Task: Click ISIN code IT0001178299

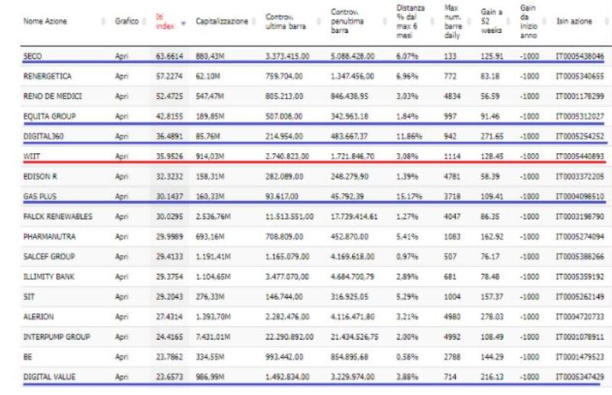Action: 580,96
